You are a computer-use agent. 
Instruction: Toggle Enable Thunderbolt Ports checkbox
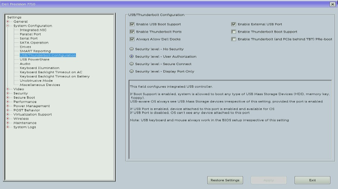pyautogui.click(x=132, y=31)
